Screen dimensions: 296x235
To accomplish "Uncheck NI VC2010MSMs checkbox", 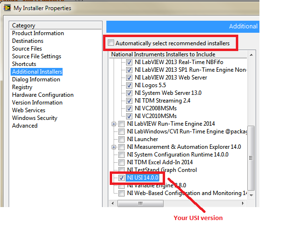I will (x=129, y=116).
